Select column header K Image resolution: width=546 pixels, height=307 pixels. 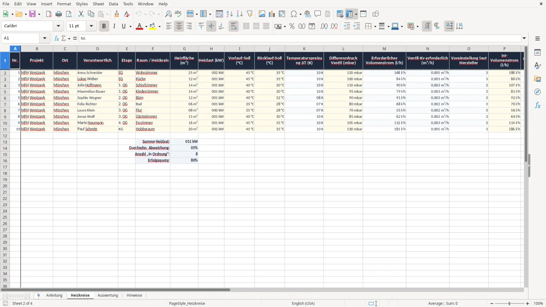click(304, 49)
